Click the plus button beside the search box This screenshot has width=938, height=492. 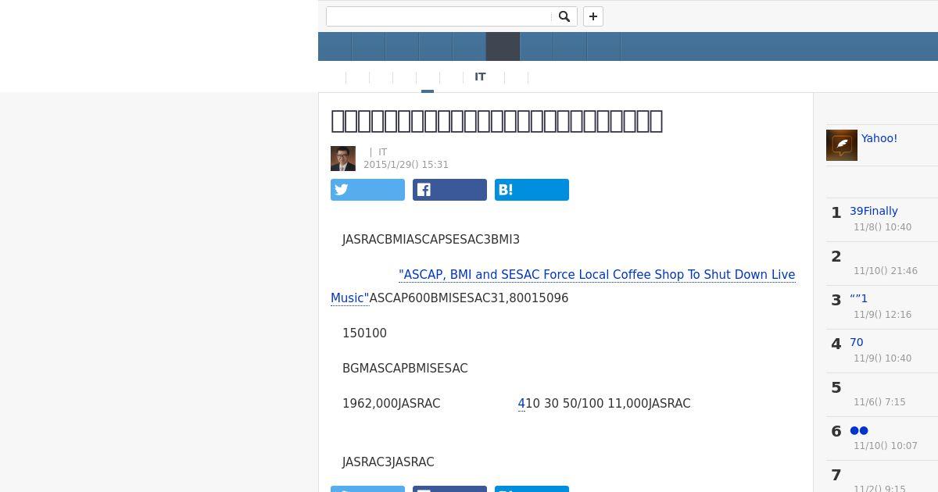(593, 16)
